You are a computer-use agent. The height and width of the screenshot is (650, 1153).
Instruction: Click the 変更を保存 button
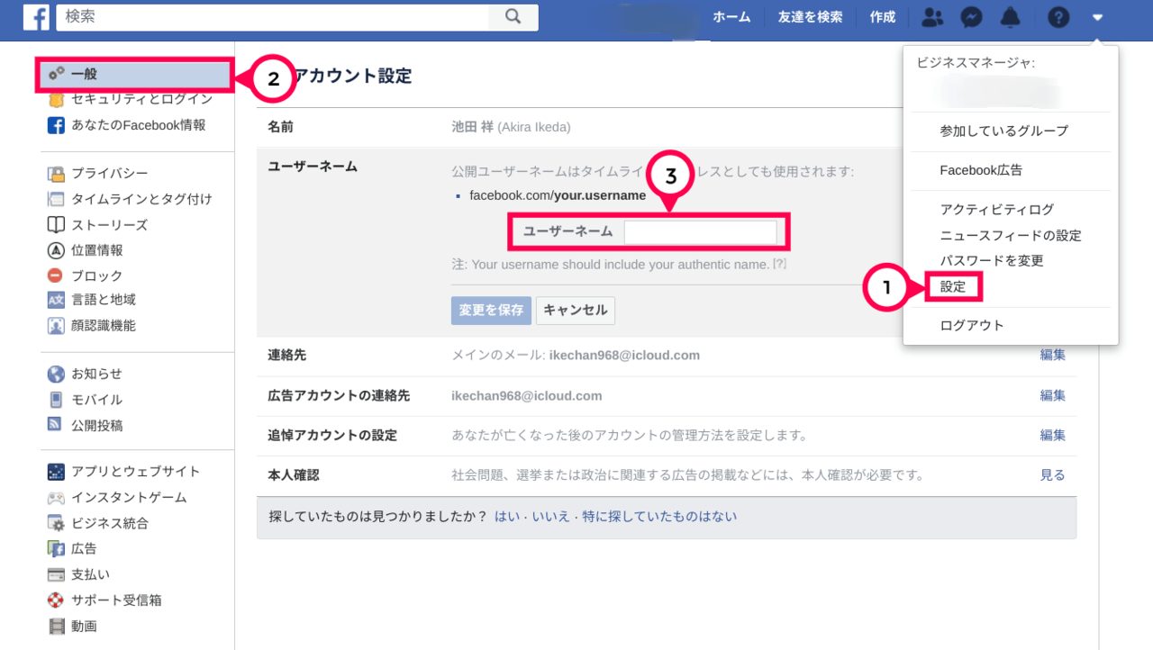point(491,310)
